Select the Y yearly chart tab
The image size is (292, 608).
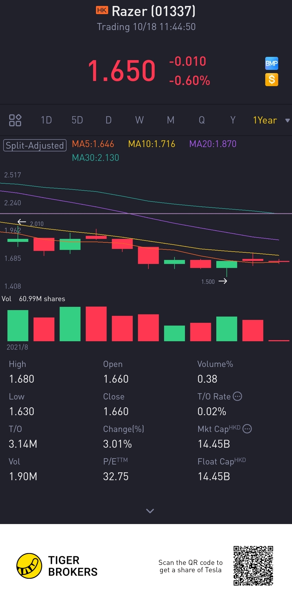[x=233, y=120]
